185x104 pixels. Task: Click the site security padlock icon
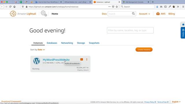click(x=27, y=7)
